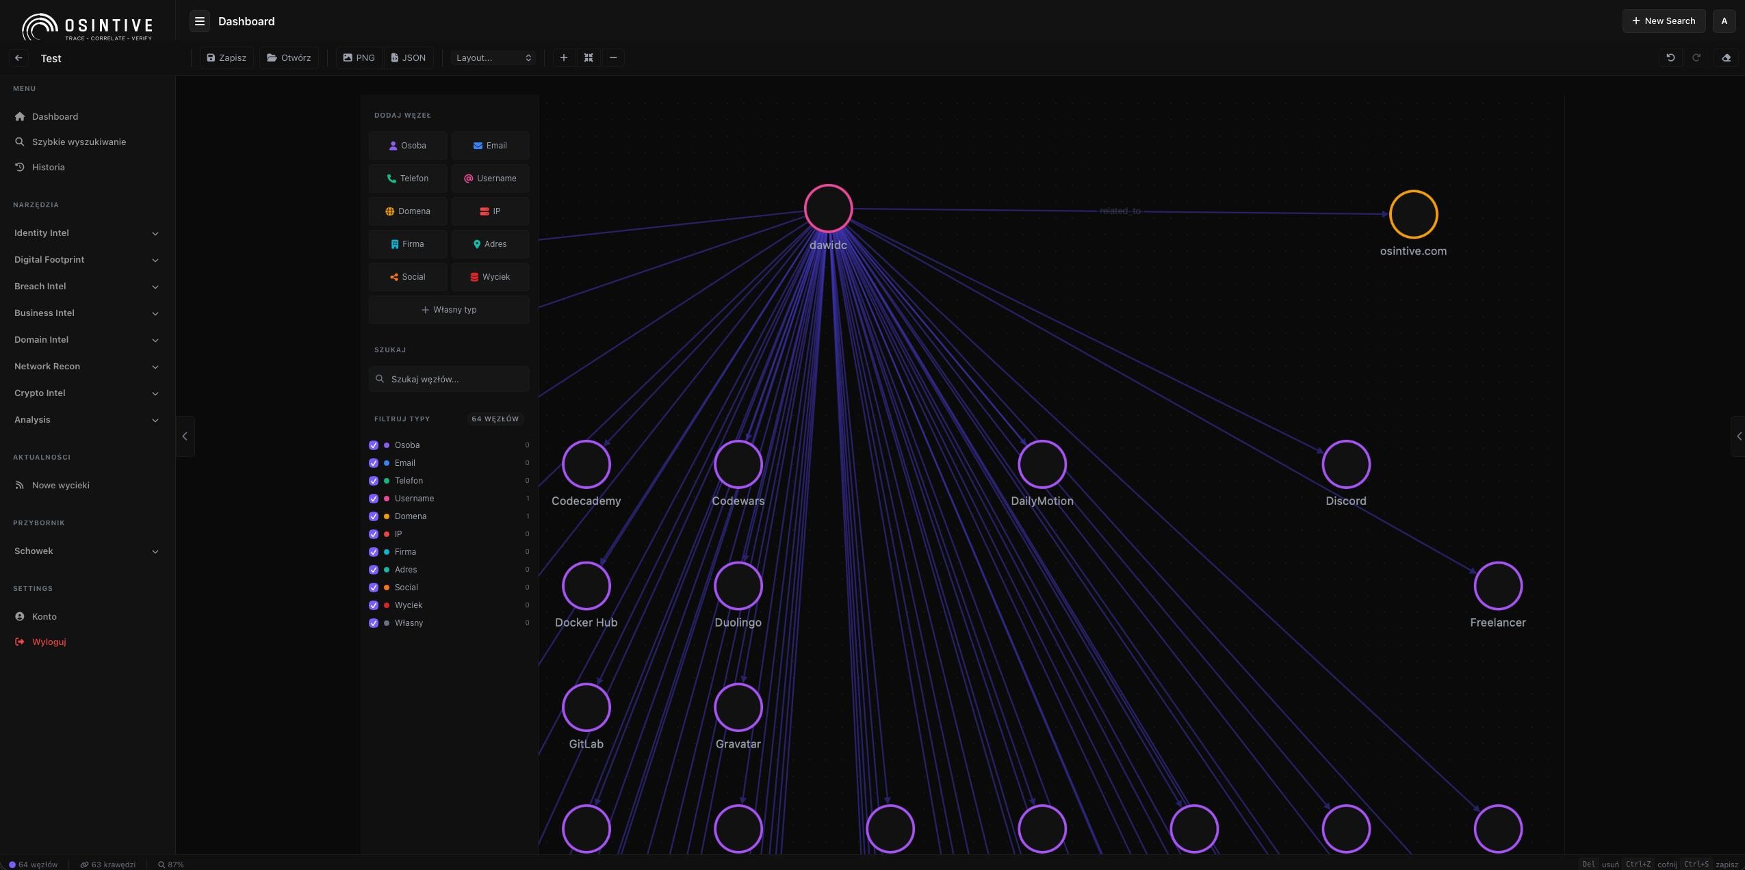Expand Breach Intel section

tap(86, 287)
